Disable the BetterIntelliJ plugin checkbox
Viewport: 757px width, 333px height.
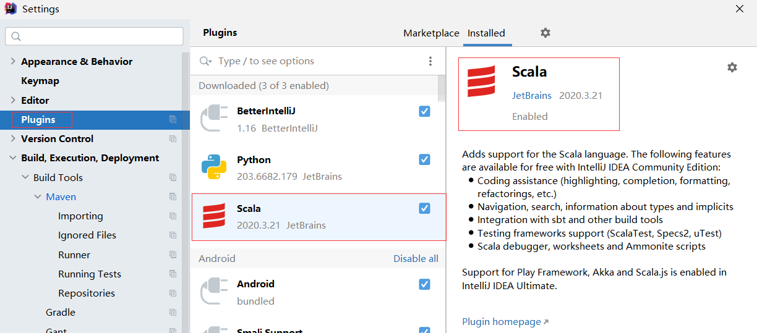[424, 111]
